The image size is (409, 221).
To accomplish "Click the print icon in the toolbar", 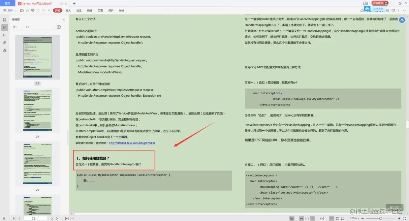I will (33, 11).
